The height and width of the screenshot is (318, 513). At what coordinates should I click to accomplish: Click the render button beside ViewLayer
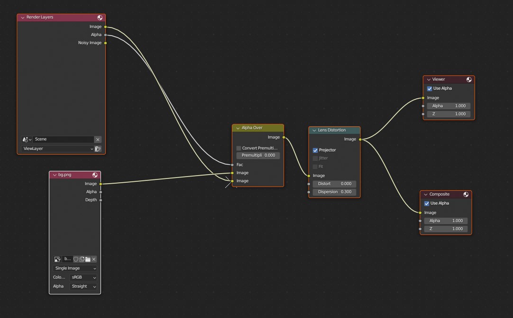98,149
